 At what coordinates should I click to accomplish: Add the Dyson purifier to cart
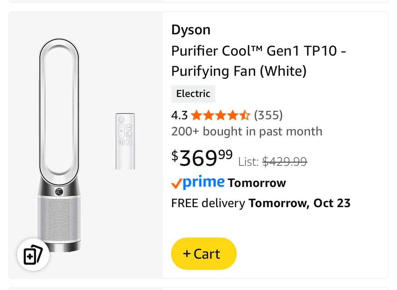tap(204, 254)
